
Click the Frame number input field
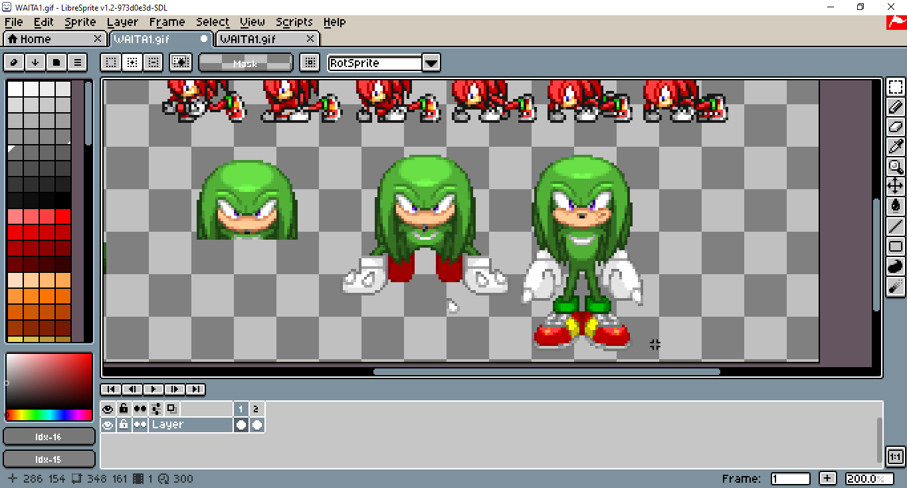click(x=791, y=479)
